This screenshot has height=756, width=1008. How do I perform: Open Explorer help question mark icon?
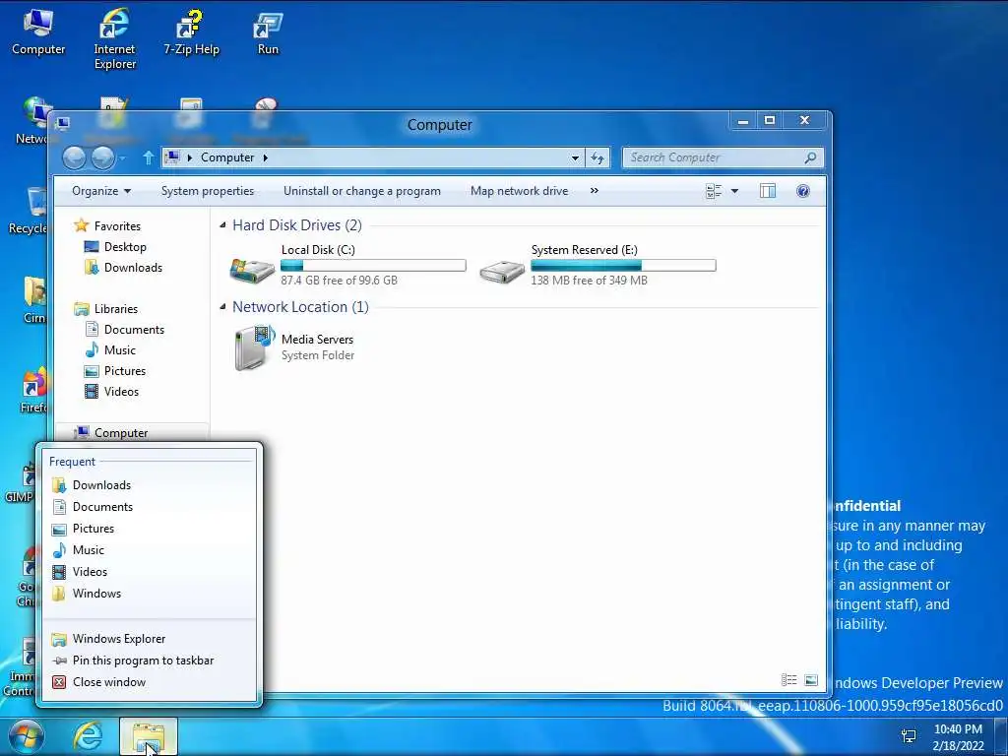pyautogui.click(x=803, y=191)
